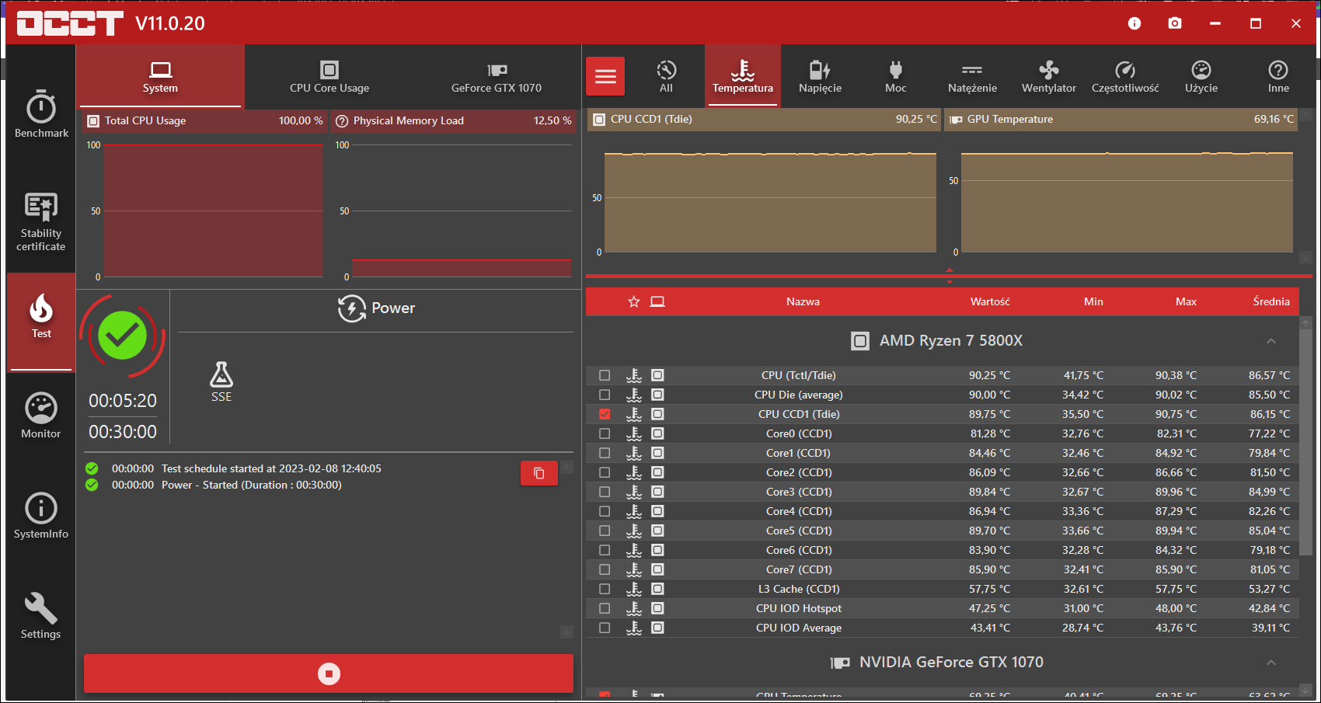1321x703 pixels.
Task: Switch to the All sensors tab
Action: 666,76
